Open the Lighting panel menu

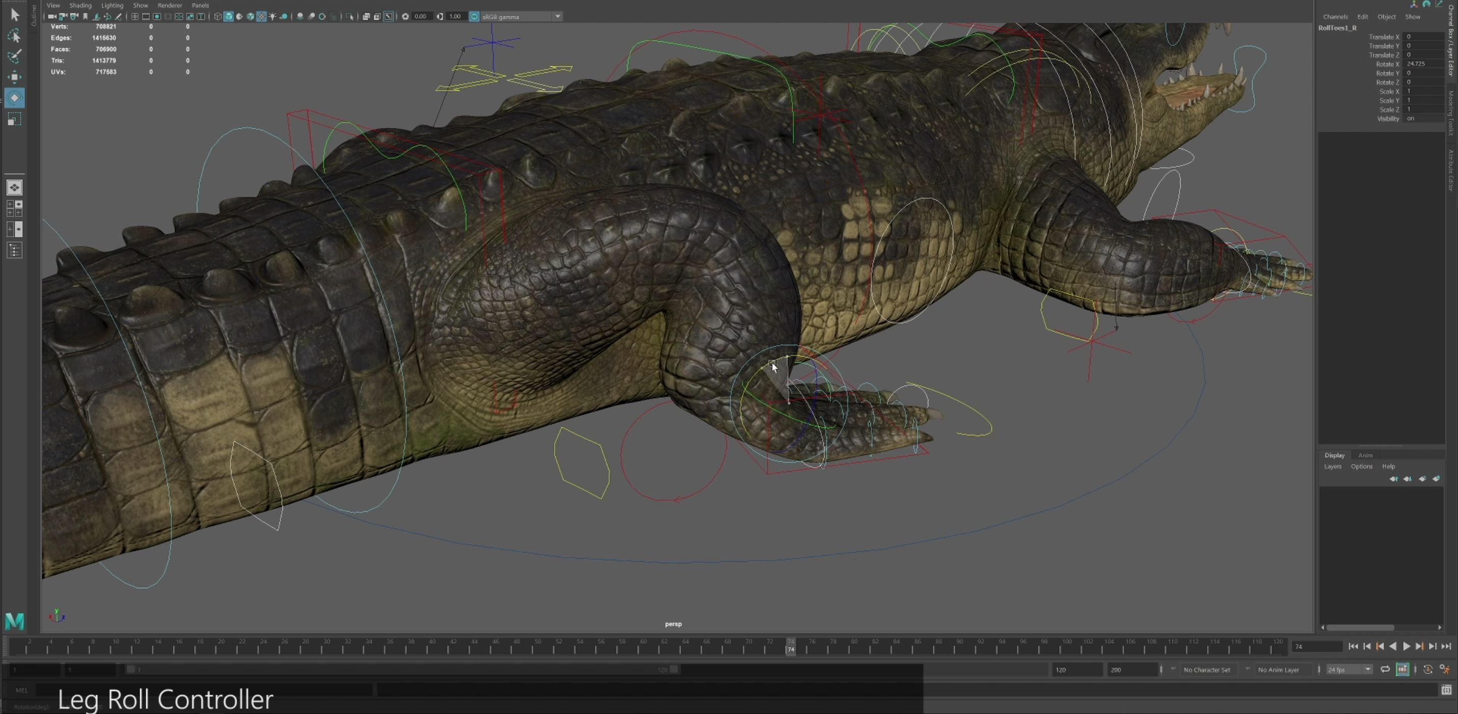pyautogui.click(x=112, y=5)
